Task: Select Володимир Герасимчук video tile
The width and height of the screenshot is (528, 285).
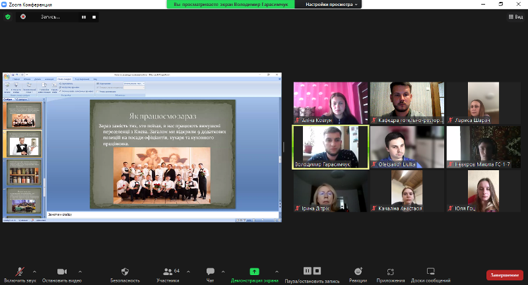Action: click(x=331, y=147)
